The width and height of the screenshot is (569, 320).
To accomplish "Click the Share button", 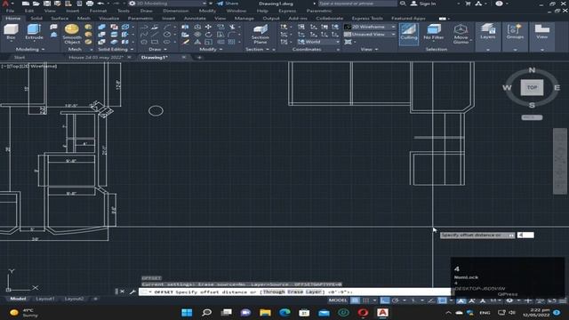I will (x=228, y=4).
